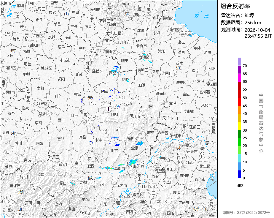Click the 组合反射率 title text

pos(235,6)
